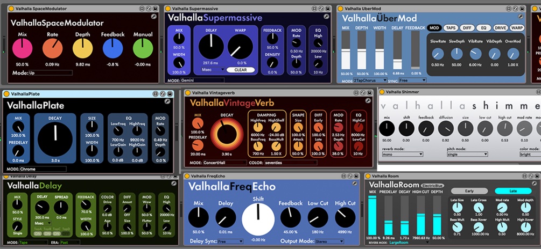Toggle Valhalla Shimmer device activator
The width and height of the screenshot is (541, 249).
382,92
